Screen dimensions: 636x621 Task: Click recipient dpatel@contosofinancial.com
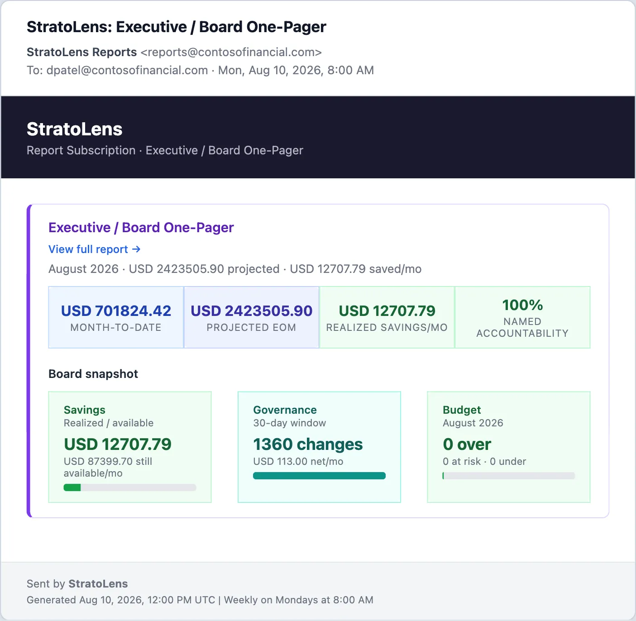point(127,70)
